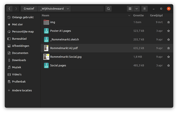The width and height of the screenshot is (178, 113).
Task: Open the hamburger main menu
Action: (144, 8)
